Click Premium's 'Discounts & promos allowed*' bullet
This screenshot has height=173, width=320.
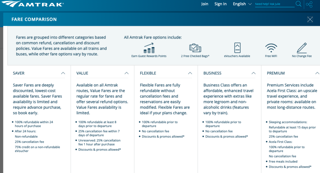pos(290,167)
